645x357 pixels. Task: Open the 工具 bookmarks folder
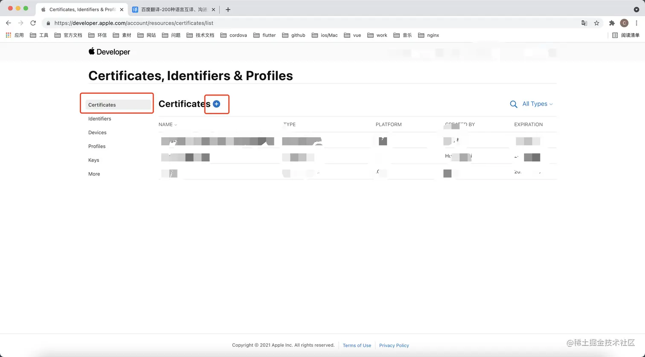[x=39, y=35]
